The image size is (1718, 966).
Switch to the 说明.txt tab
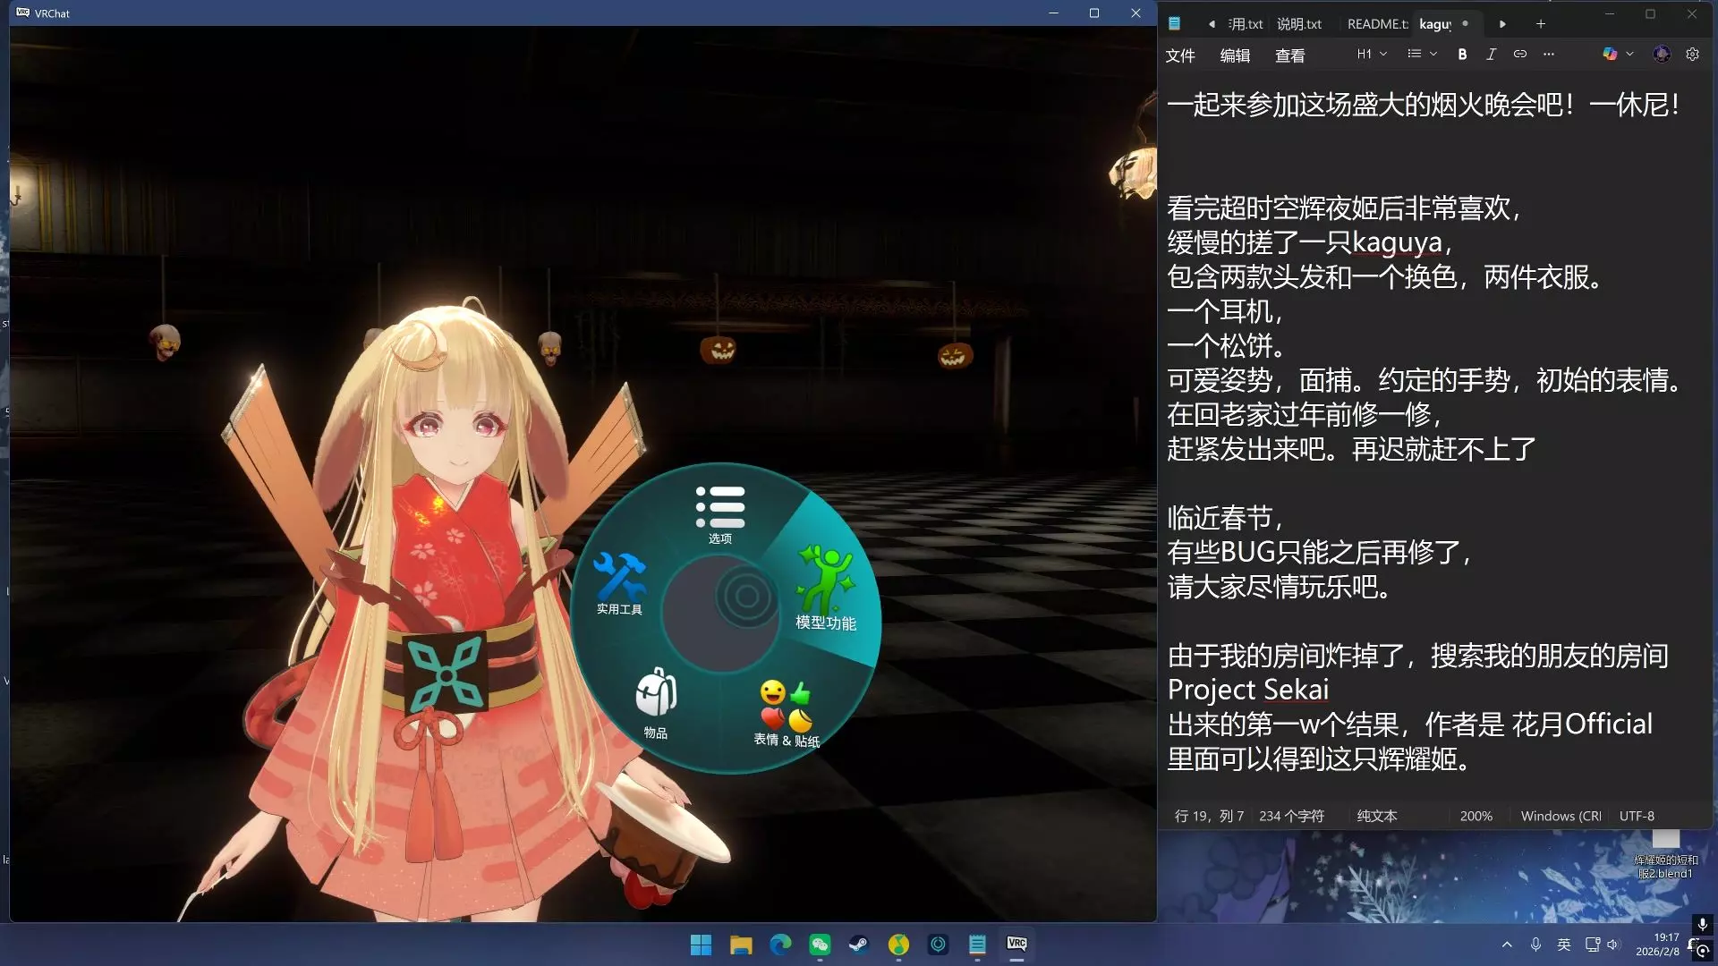pos(1299,24)
